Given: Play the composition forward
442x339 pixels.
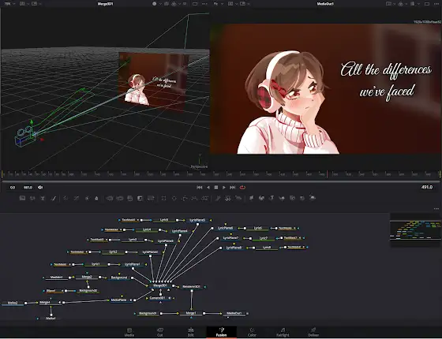Looking at the screenshot, I should (224, 188).
